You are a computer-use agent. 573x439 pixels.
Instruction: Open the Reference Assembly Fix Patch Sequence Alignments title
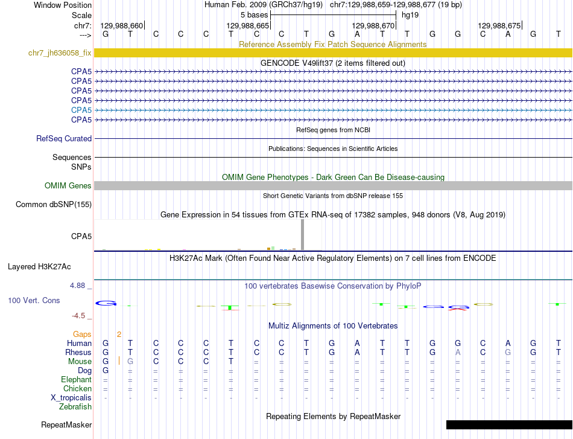click(332, 44)
